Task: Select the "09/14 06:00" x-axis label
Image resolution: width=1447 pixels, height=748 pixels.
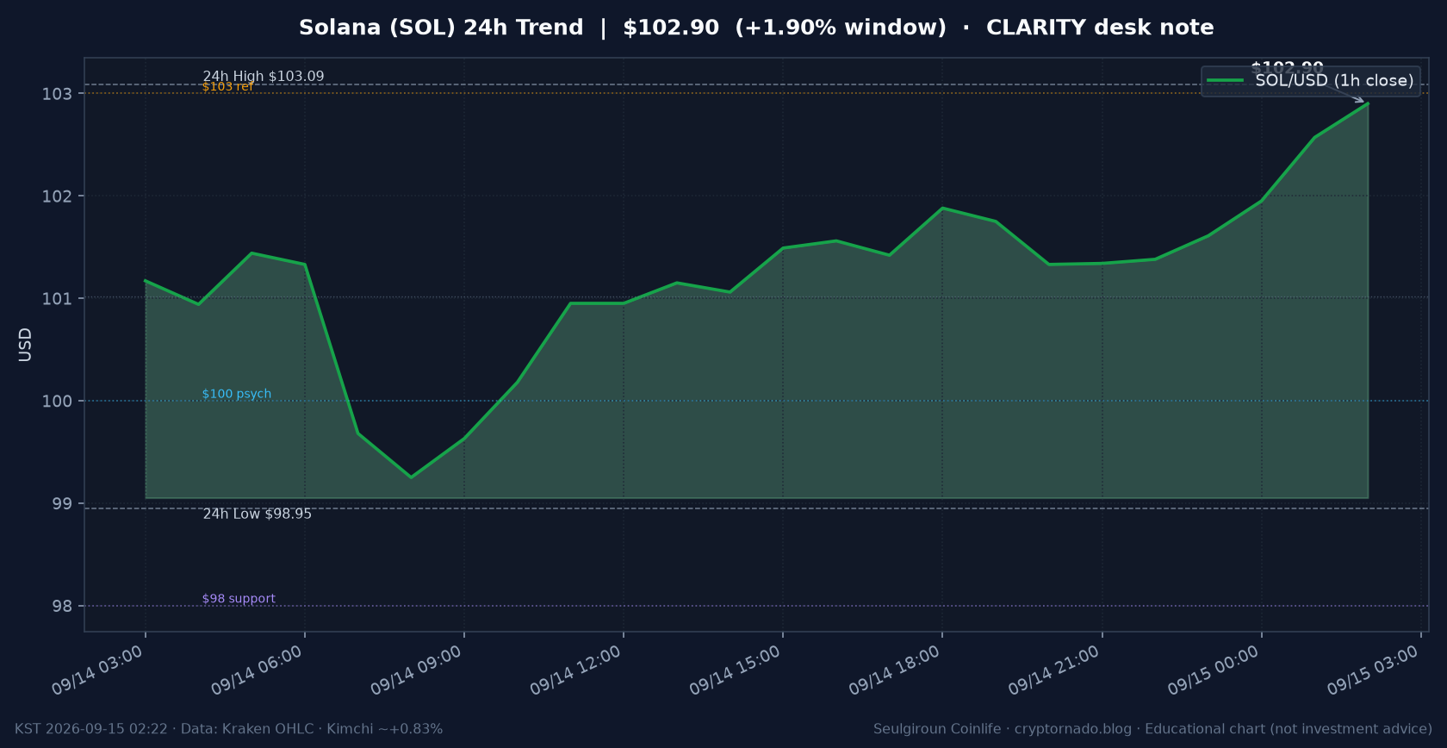Action: tap(257, 670)
